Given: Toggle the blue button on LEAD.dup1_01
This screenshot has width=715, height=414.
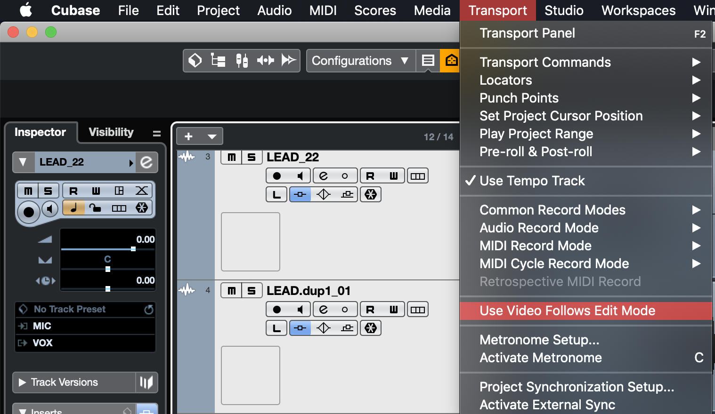Looking at the screenshot, I should [x=300, y=328].
